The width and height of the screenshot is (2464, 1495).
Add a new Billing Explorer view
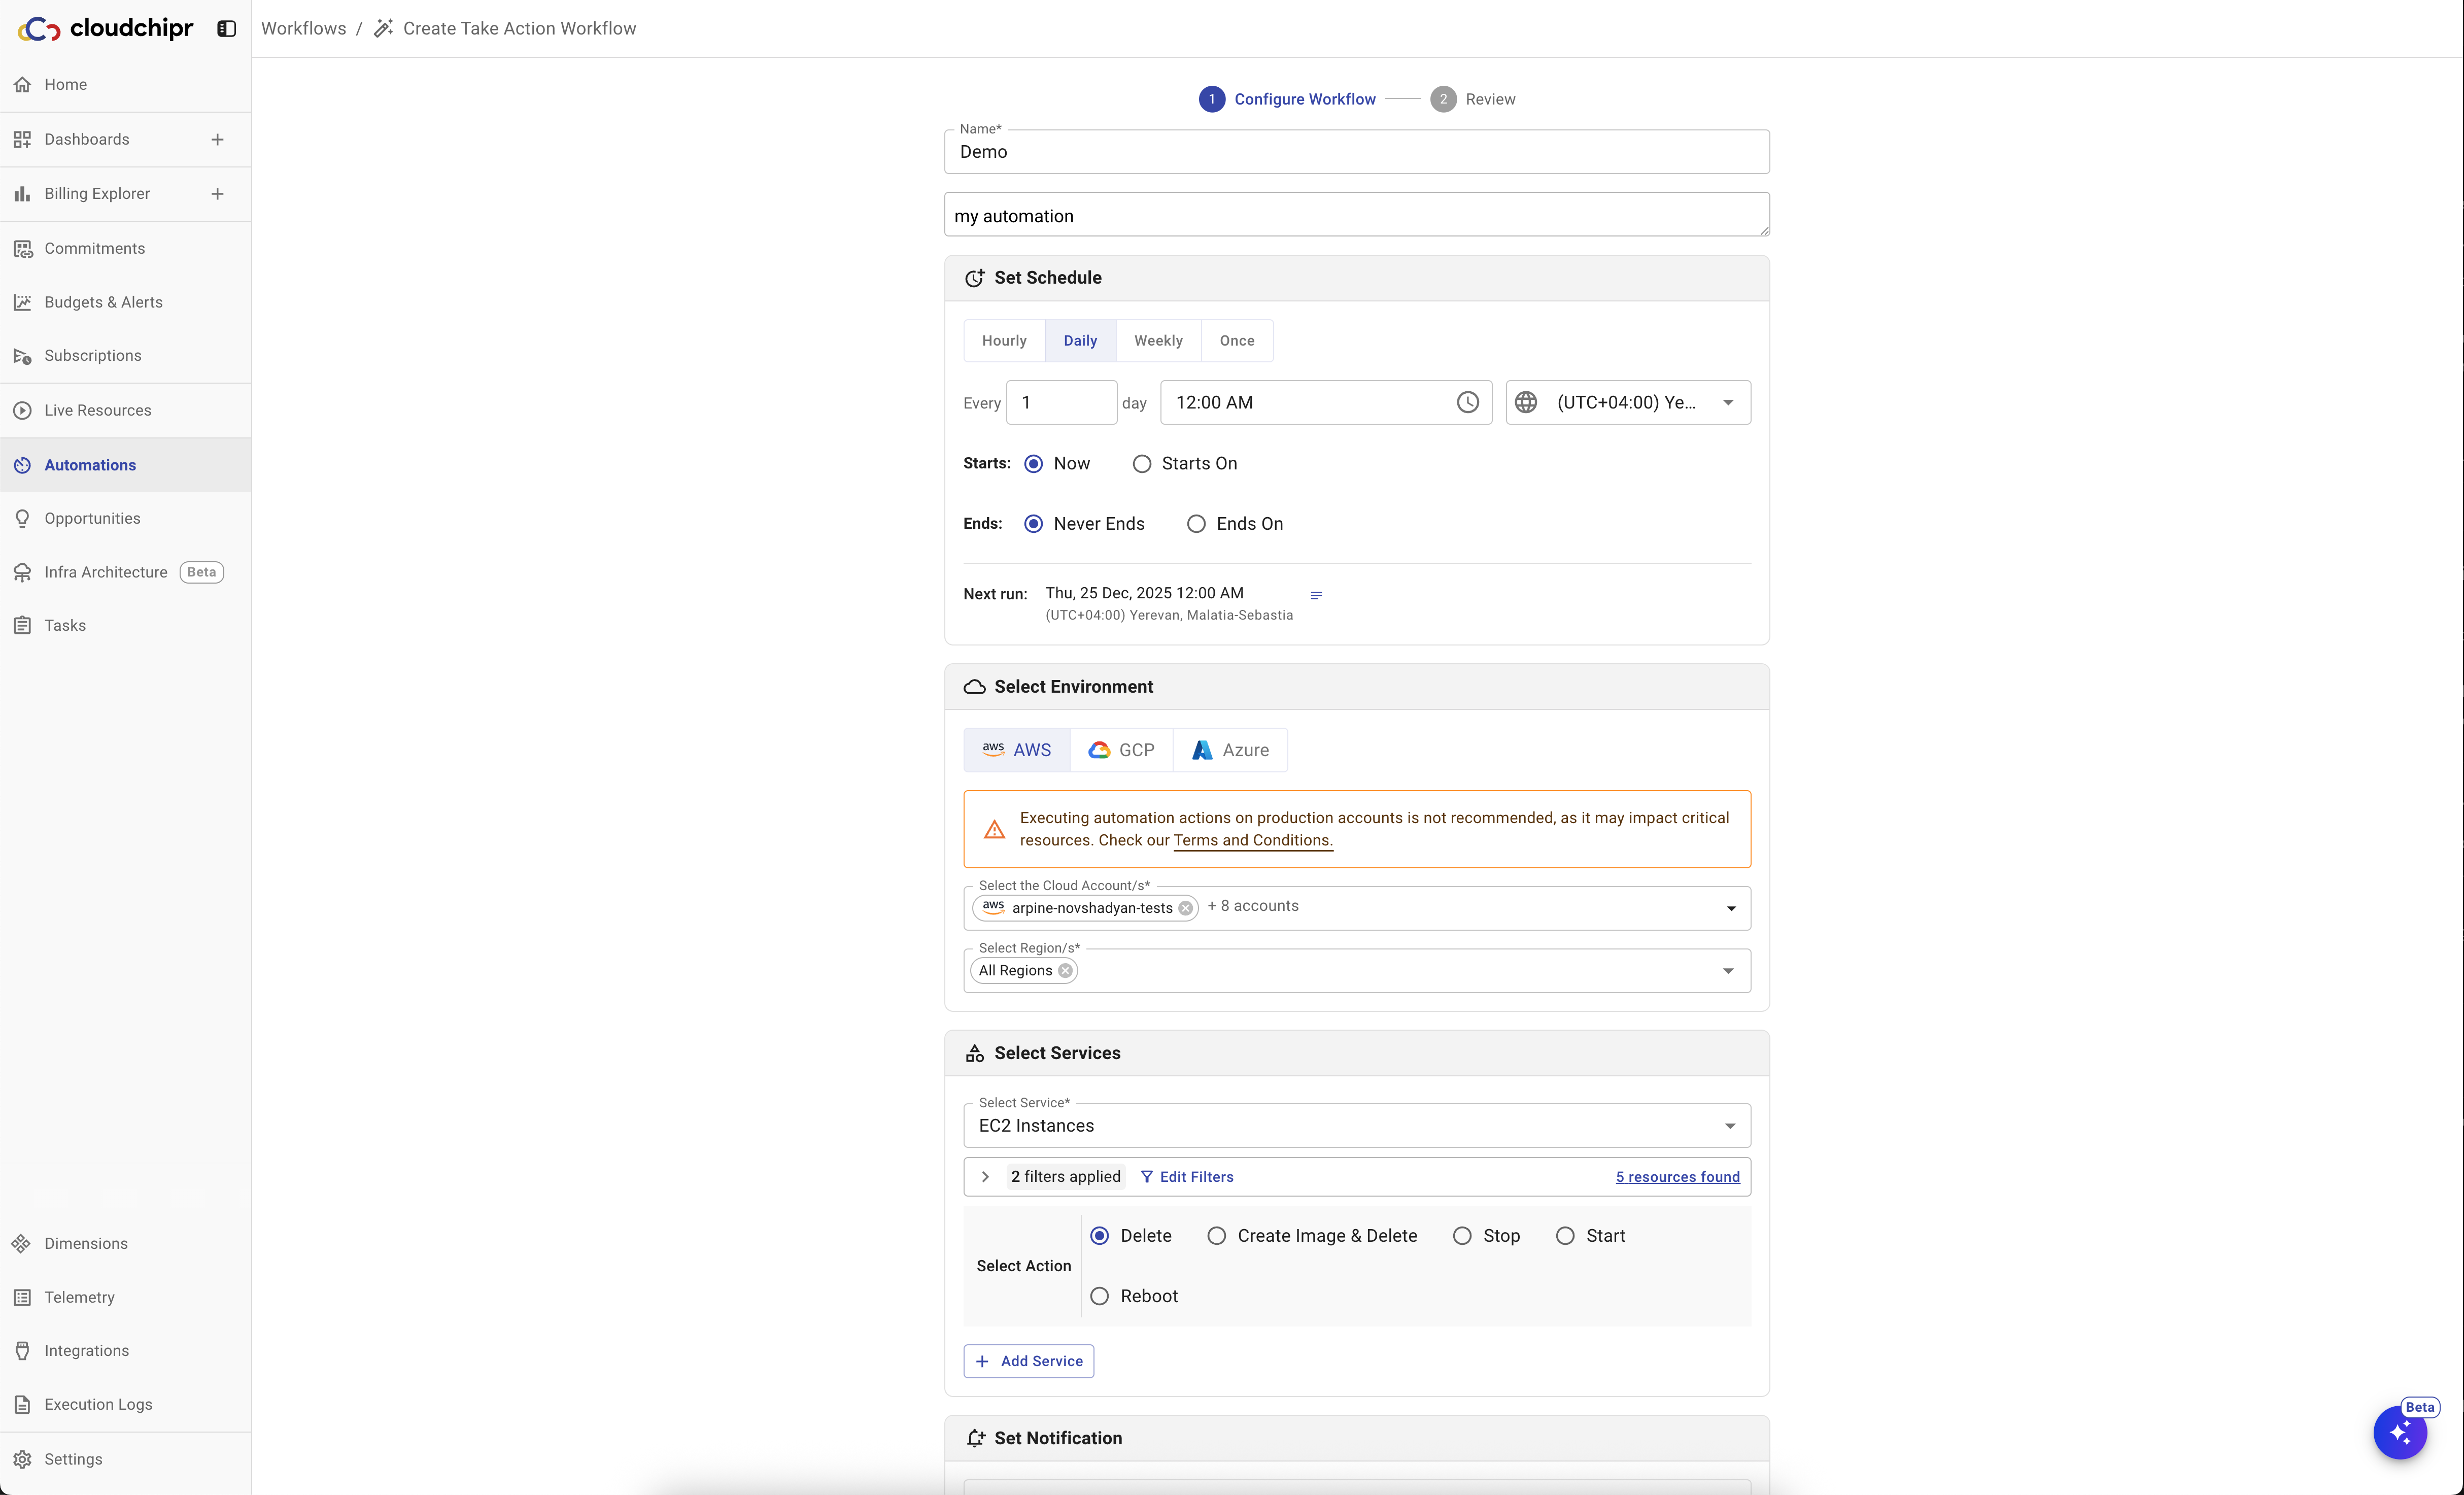(218, 194)
